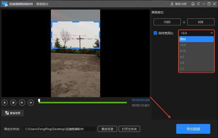The height and width of the screenshot is (138, 218).
Task: Click the width field showing 1080
Action: point(167,22)
